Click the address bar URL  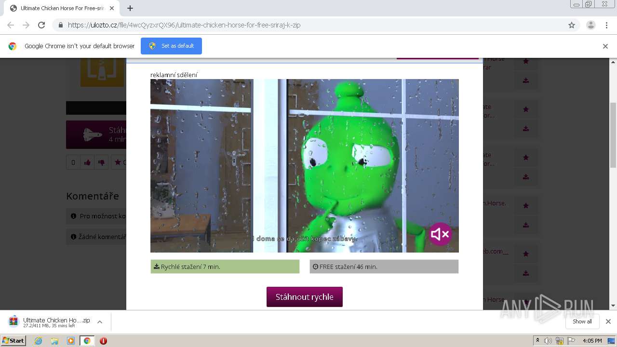pos(184,25)
